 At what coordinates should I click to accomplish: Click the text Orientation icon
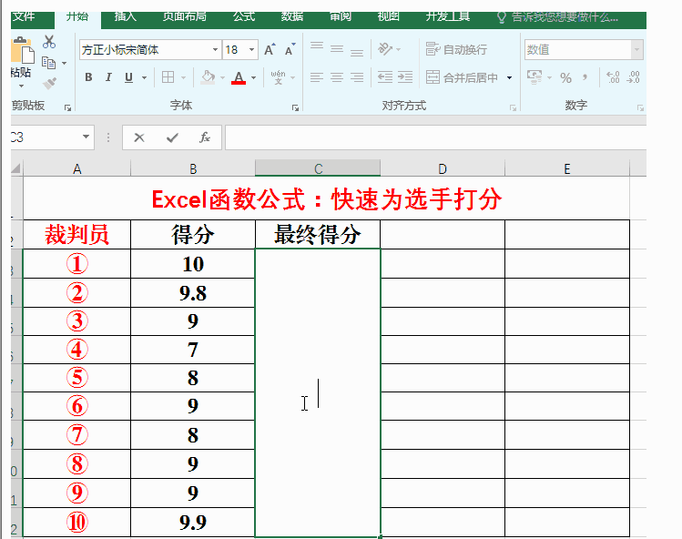tap(385, 49)
